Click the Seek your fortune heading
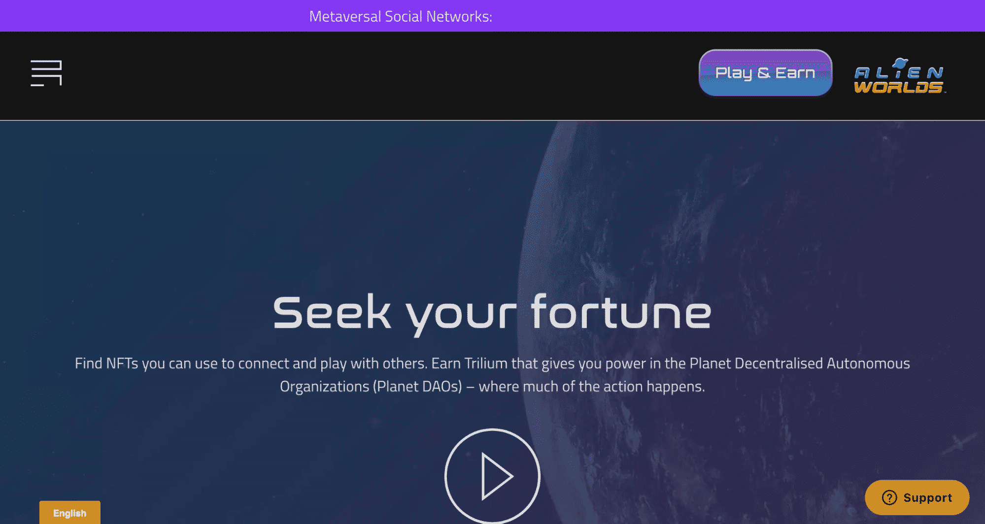985x524 pixels. (492, 313)
